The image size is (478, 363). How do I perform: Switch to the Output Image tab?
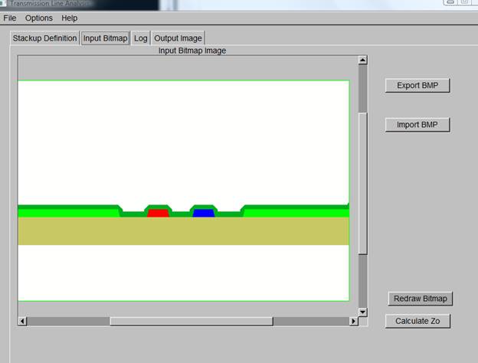pyautogui.click(x=178, y=38)
